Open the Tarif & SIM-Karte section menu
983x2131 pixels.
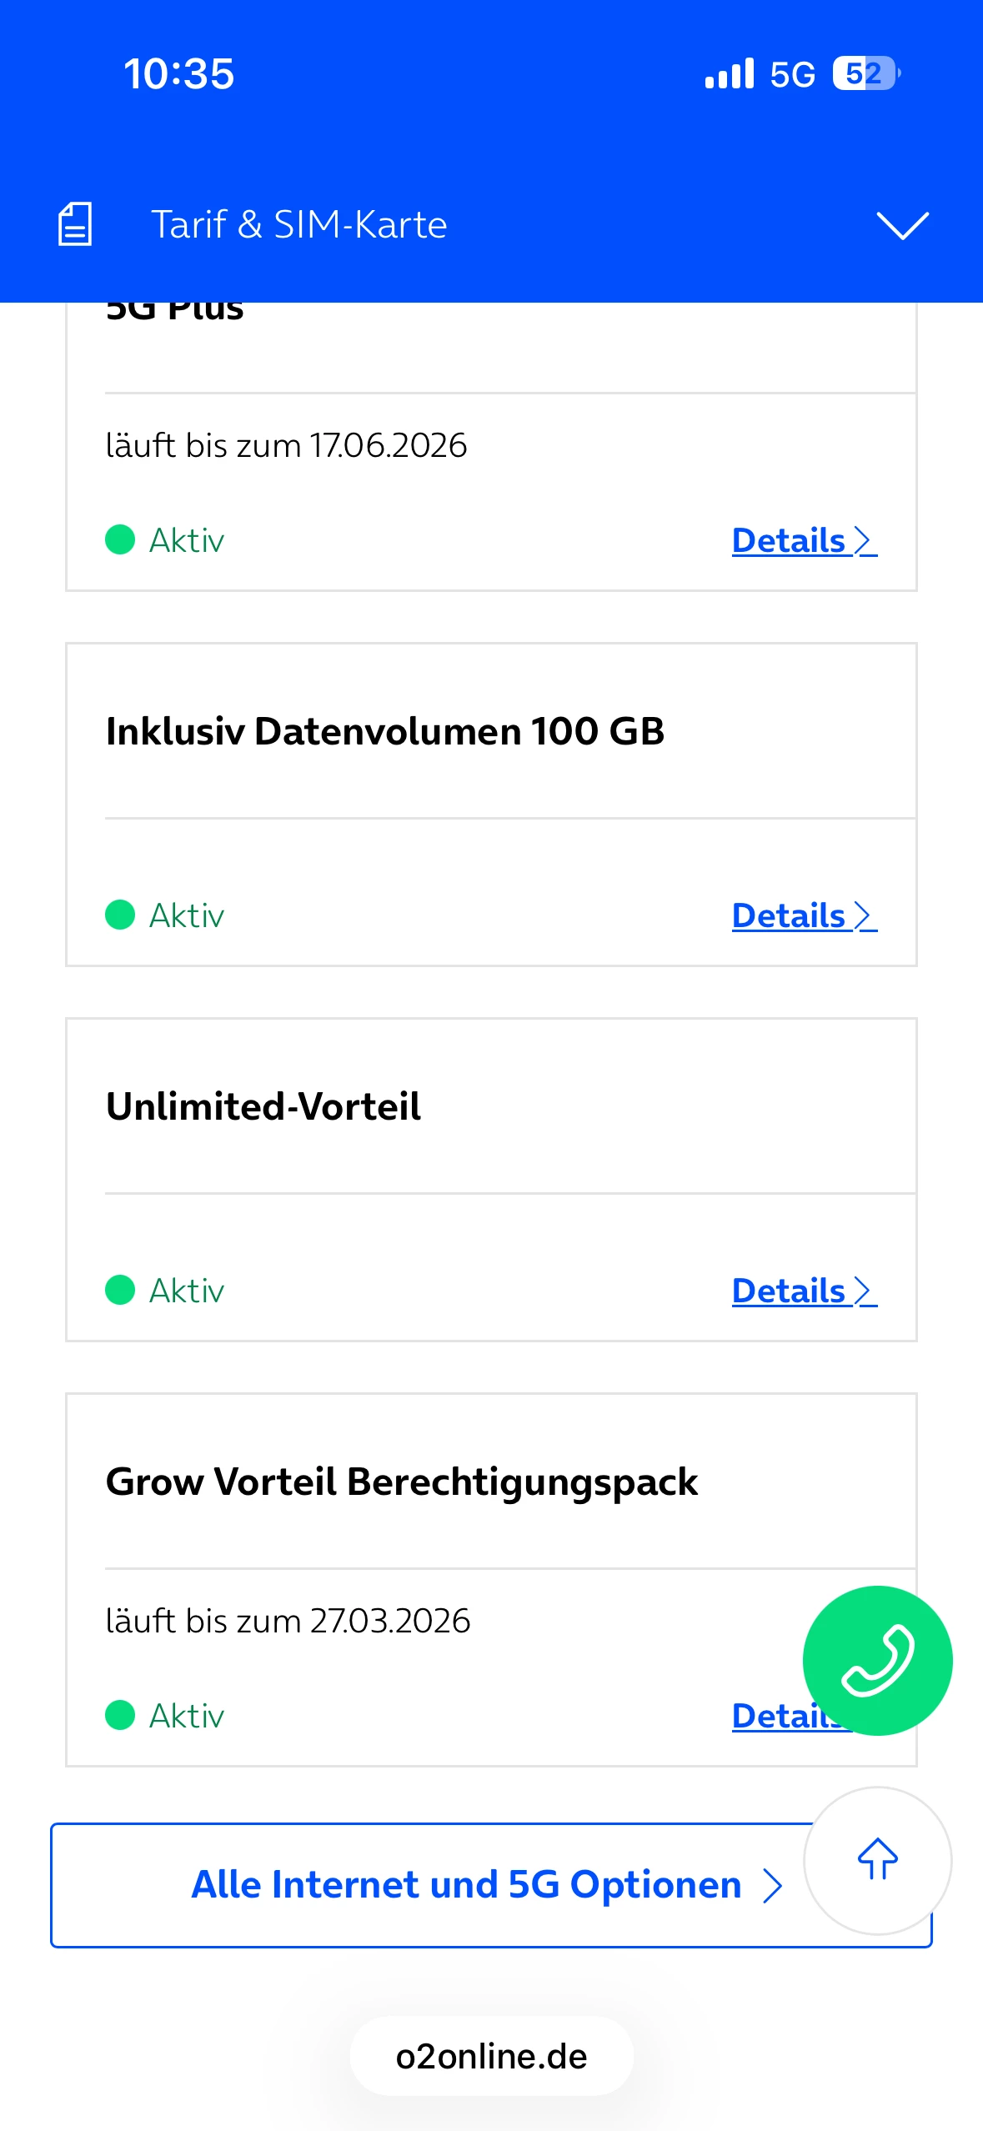tap(298, 225)
